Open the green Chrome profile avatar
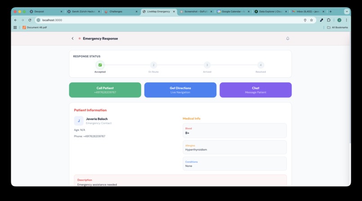The height and width of the screenshot is (201, 362). (x=339, y=20)
